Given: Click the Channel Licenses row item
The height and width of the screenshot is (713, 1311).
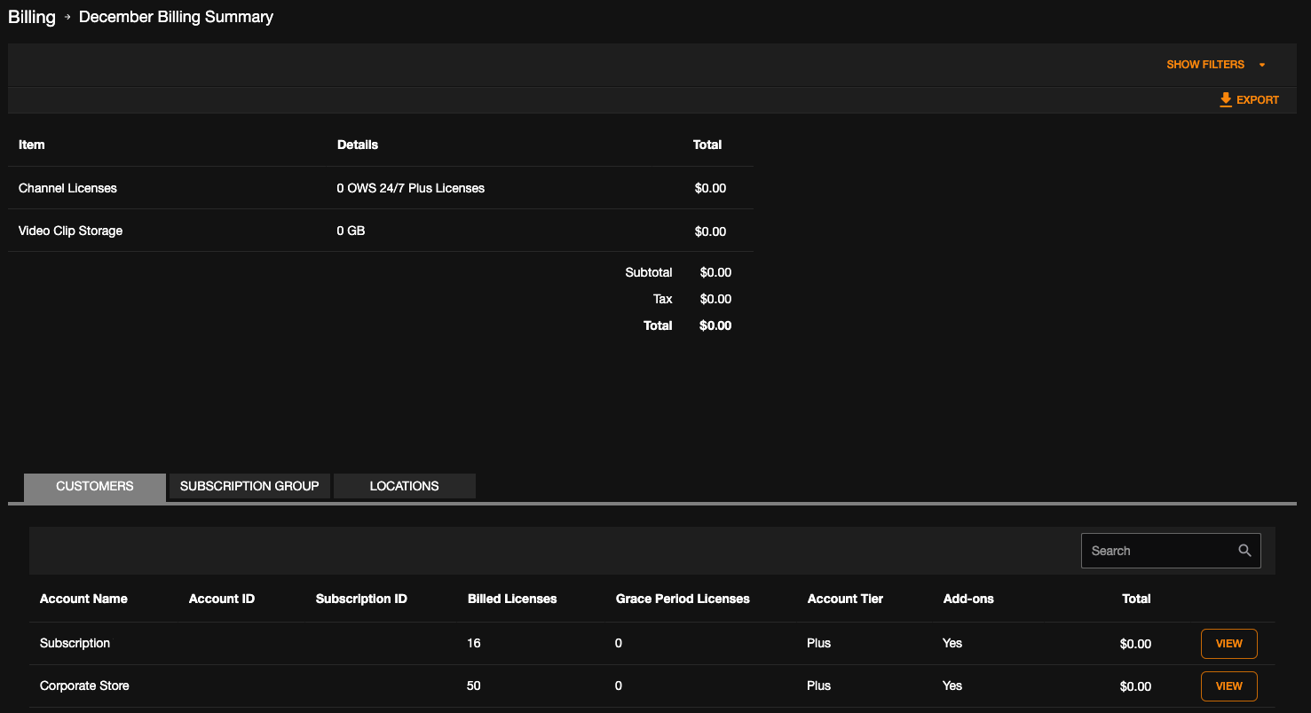Looking at the screenshot, I should (x=67, y=188).
